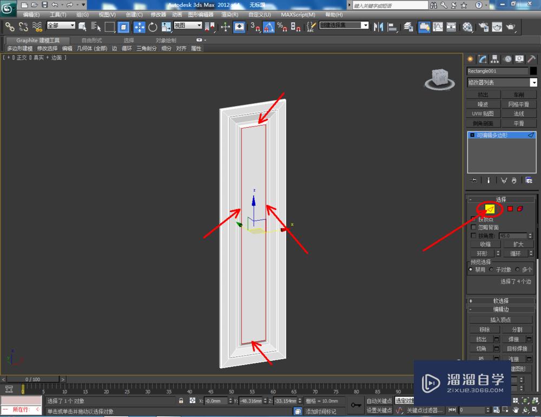Select the 多个 preview radio button

pos(517,269)
